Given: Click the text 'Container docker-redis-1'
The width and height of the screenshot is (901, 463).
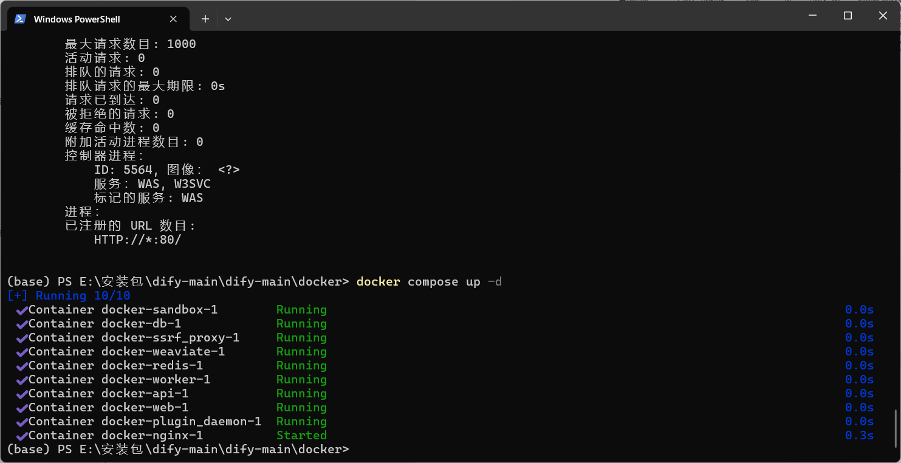Looking at the screenshot, I should pos(115,366).
